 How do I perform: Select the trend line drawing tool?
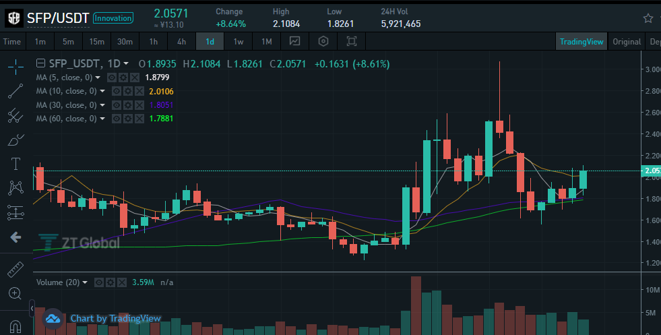coord(15,91)
